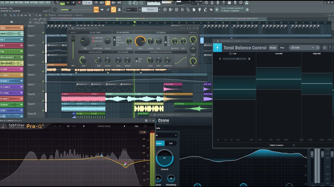Select Fine view in Tonal Balance Control
Viewport: 334px width, 187px height.
pyautogui.click(x=282, y=48)
